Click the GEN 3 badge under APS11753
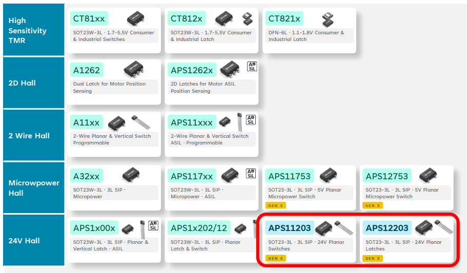The height and width of the screenshot is (273, 467). [x=276, y=205]
